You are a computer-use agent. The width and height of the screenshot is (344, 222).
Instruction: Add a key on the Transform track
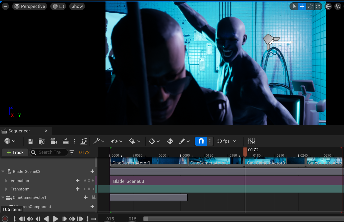tap(89, 189)
